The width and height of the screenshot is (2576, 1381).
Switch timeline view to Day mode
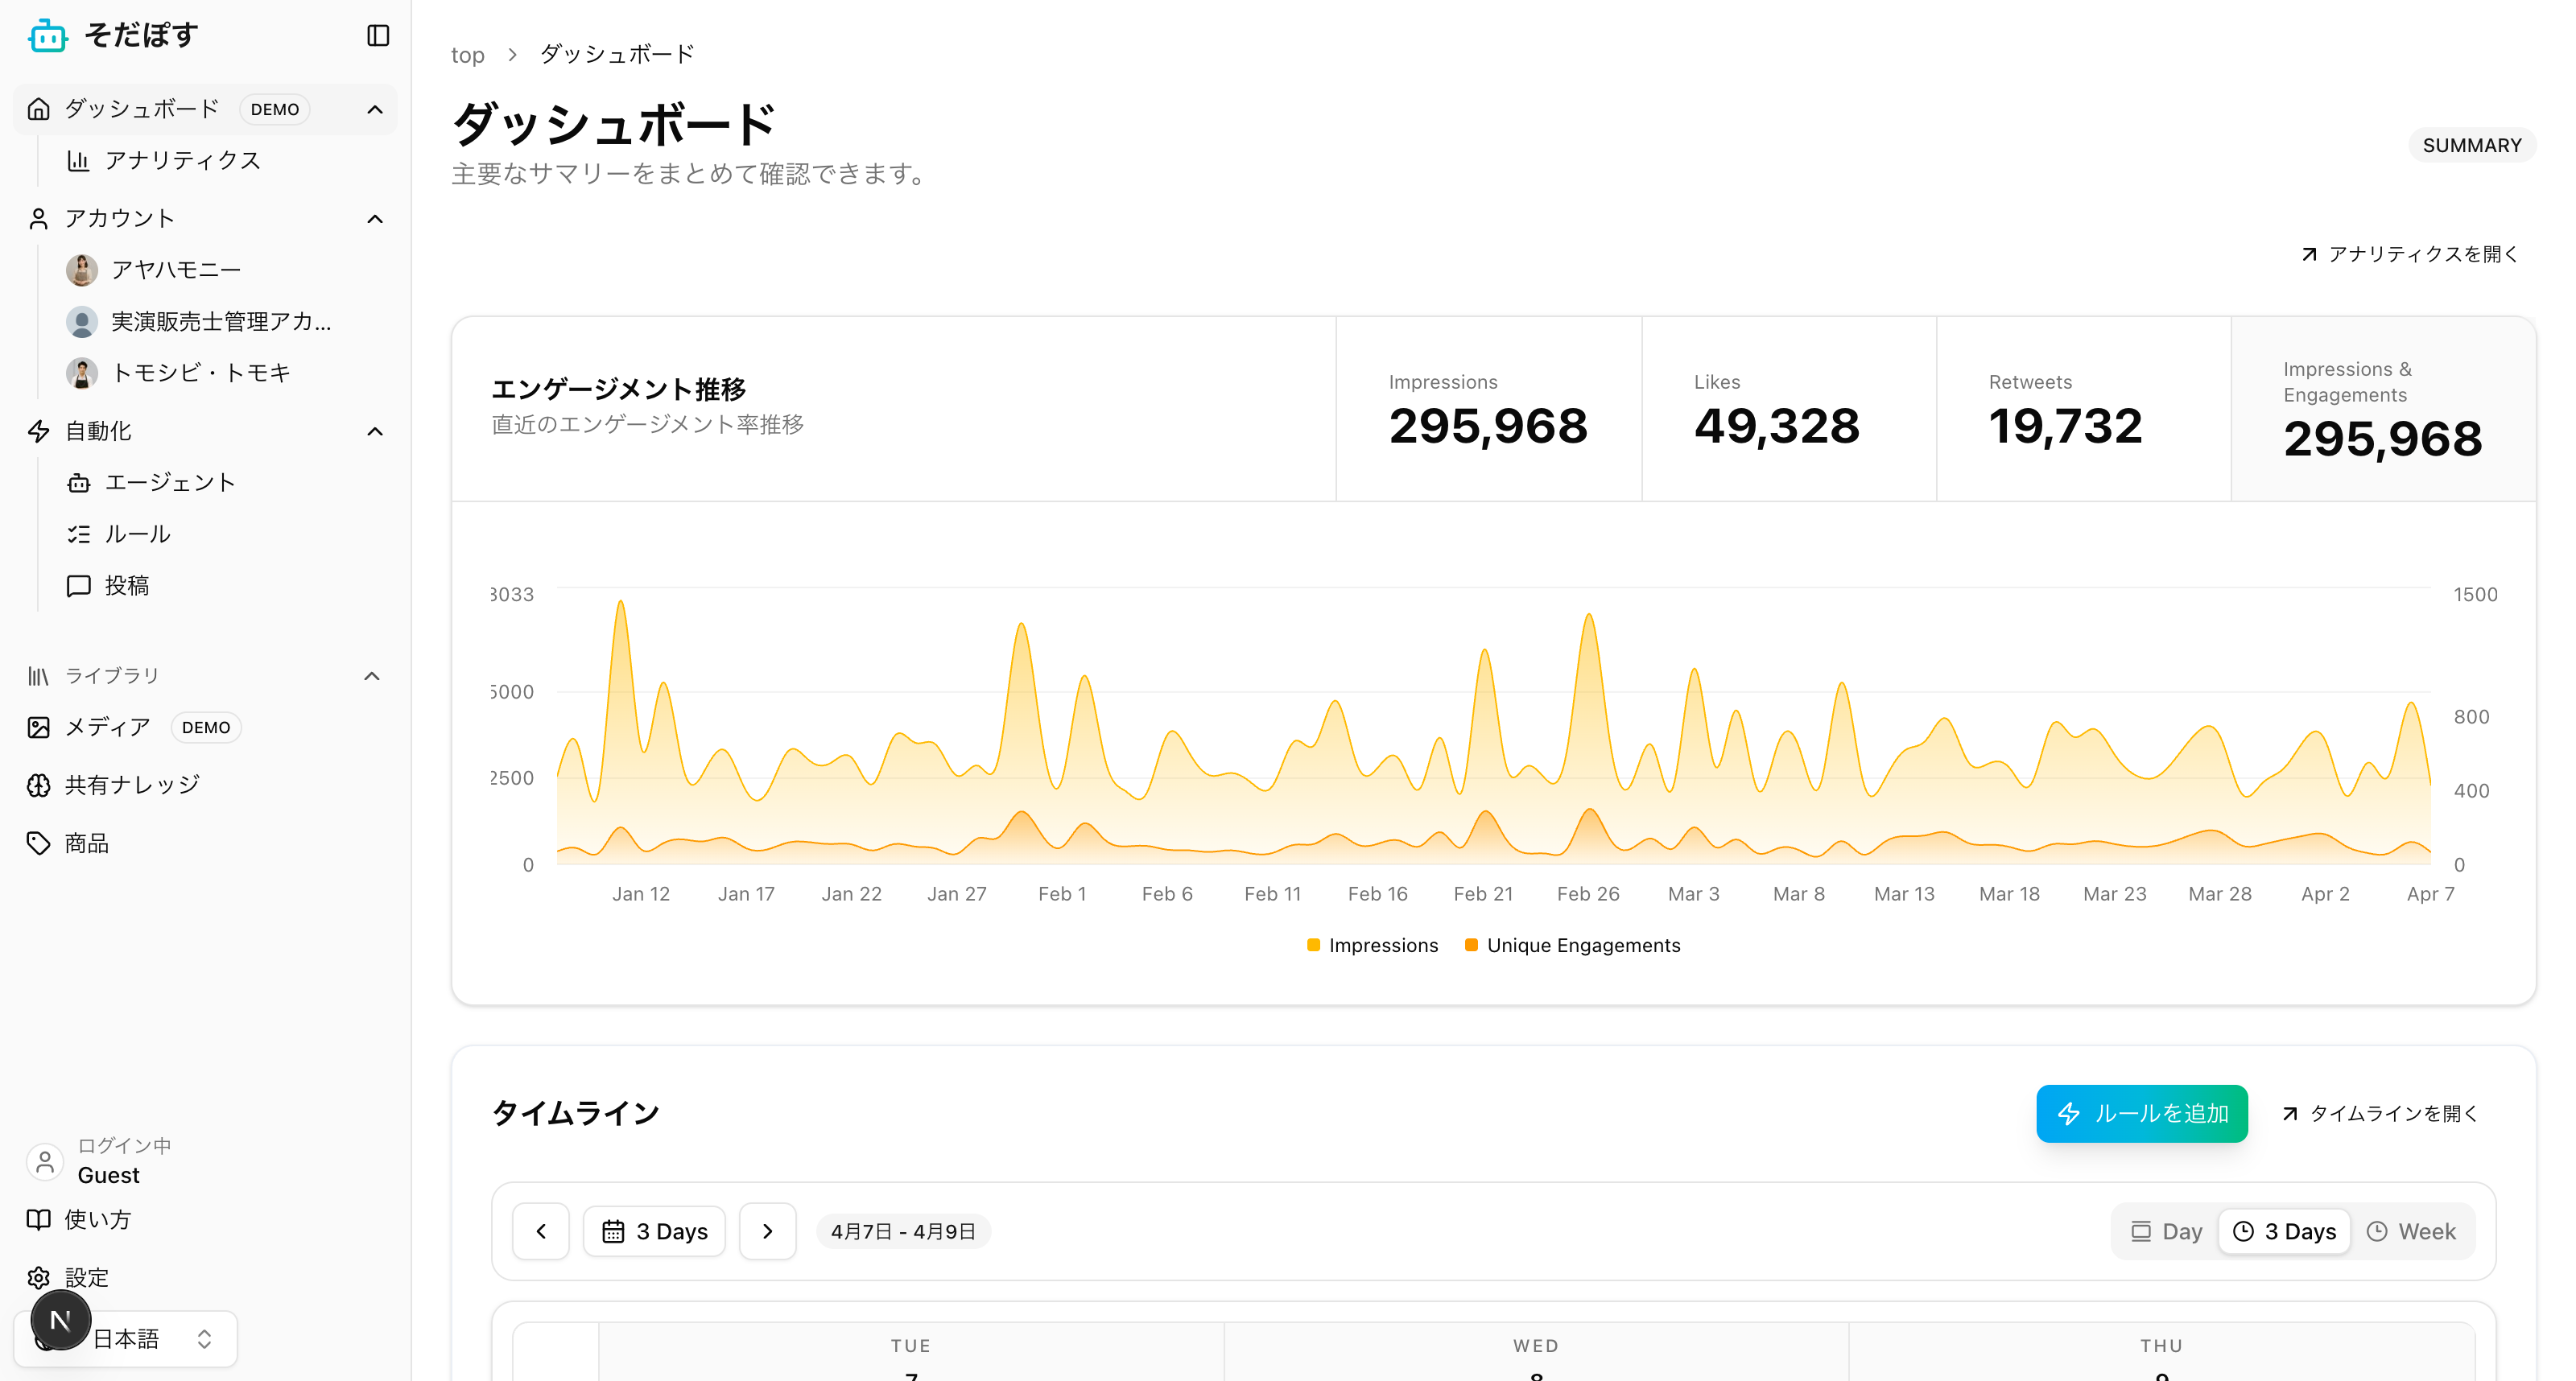pos(2164,1231)
